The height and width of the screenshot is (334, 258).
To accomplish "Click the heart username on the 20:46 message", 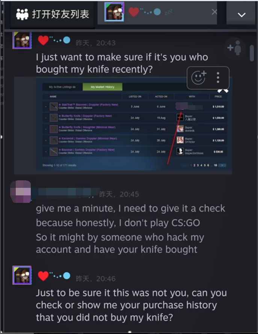I will coord(54,276).
